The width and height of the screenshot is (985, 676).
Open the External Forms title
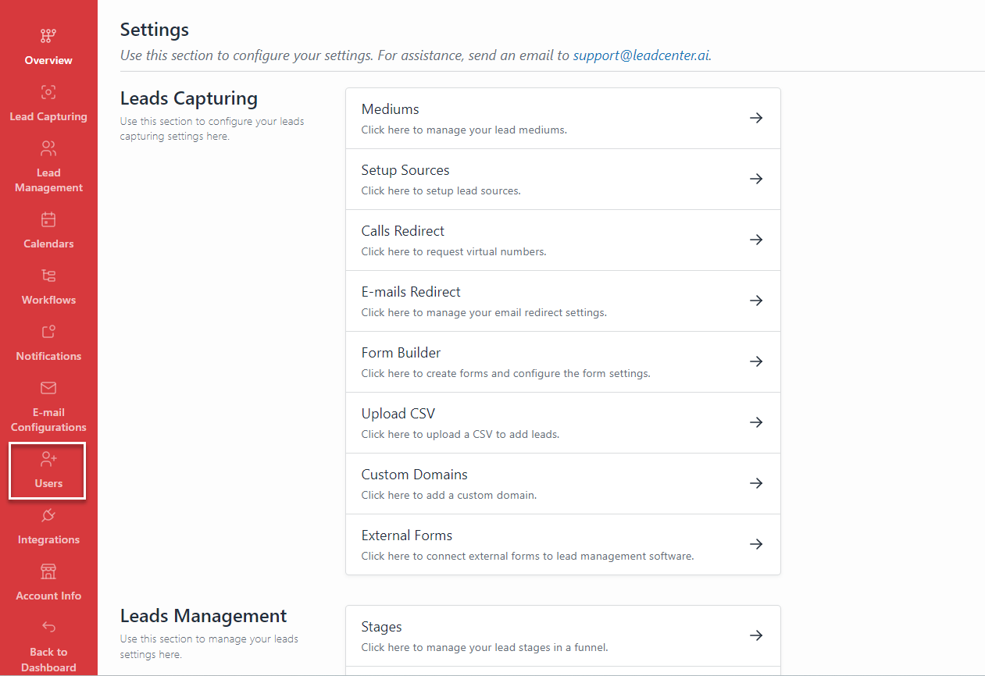[x=406, y=535]
